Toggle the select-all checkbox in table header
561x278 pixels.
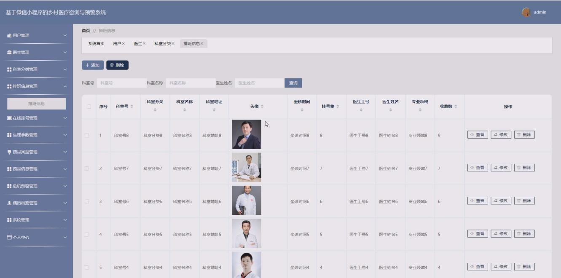pyautogui.click(x=89, y=107)
